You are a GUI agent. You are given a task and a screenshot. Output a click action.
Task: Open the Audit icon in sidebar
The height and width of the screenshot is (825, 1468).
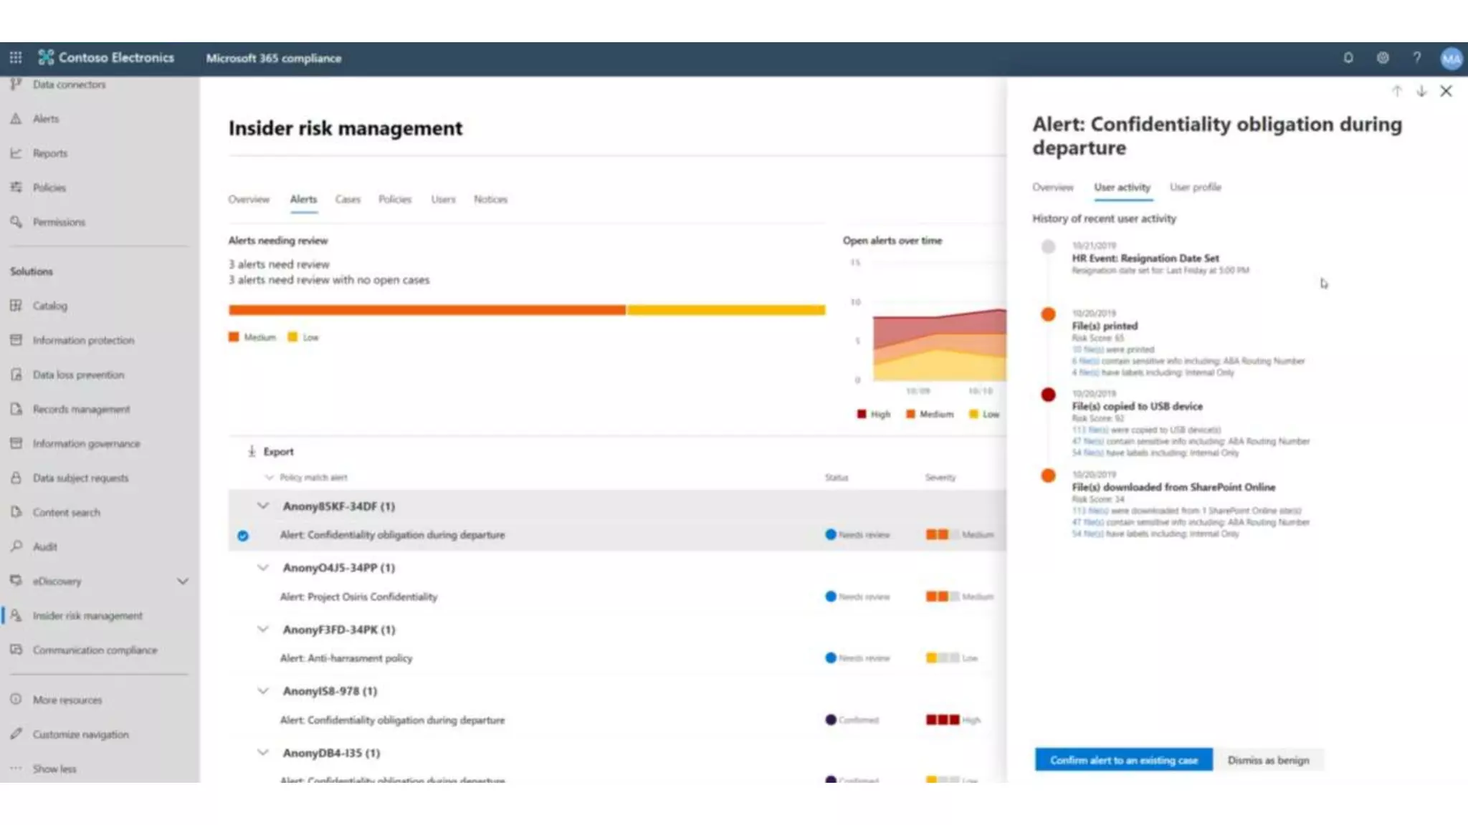(16, 546)
